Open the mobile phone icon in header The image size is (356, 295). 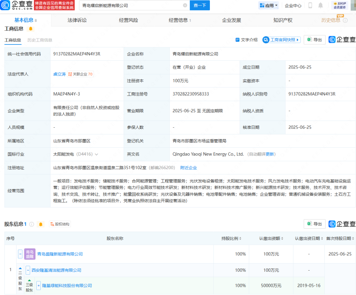[310, 6]
